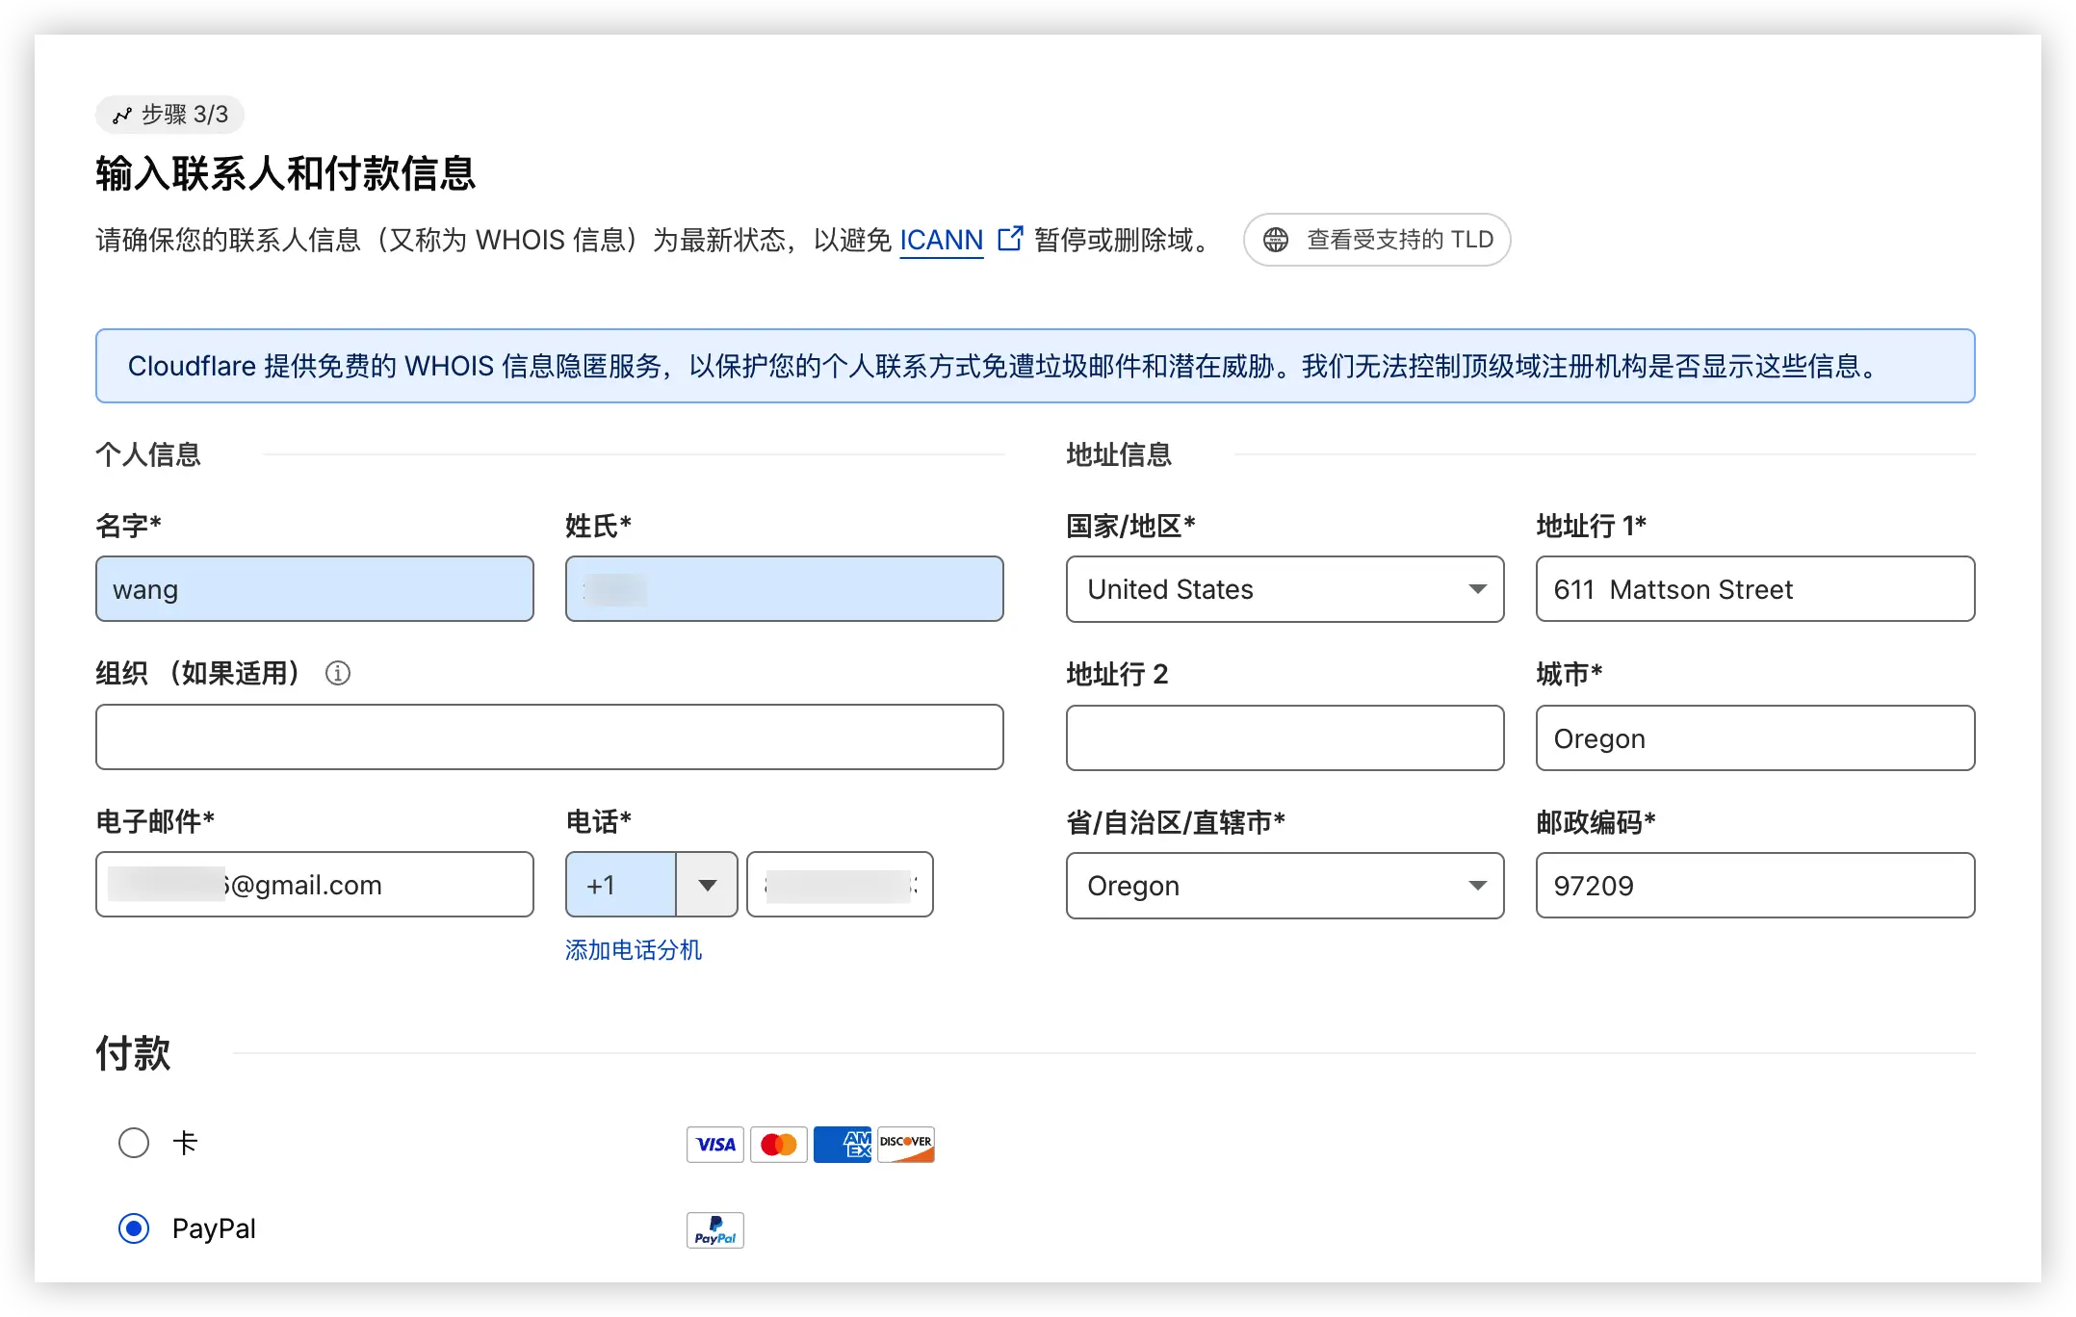Click the Mastercard icon

tap(778, 1144)
